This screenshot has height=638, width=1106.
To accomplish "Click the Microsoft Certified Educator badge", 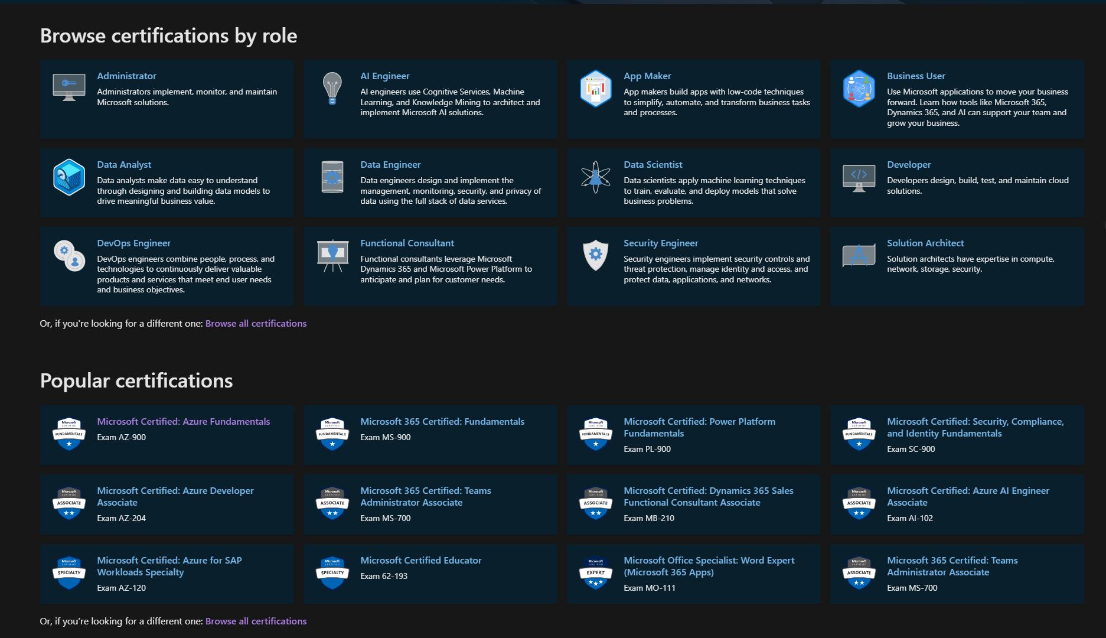I will (332, 573).
